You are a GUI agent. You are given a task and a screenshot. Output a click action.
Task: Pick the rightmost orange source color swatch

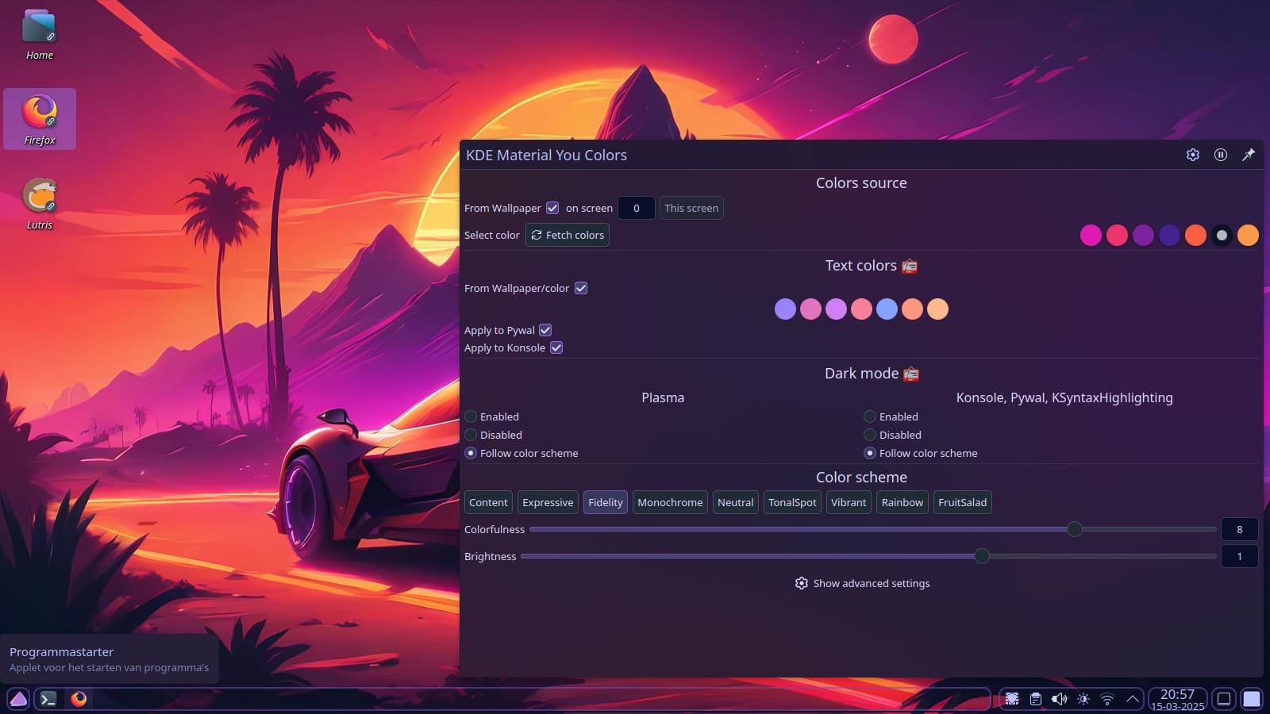point(1248,235)
